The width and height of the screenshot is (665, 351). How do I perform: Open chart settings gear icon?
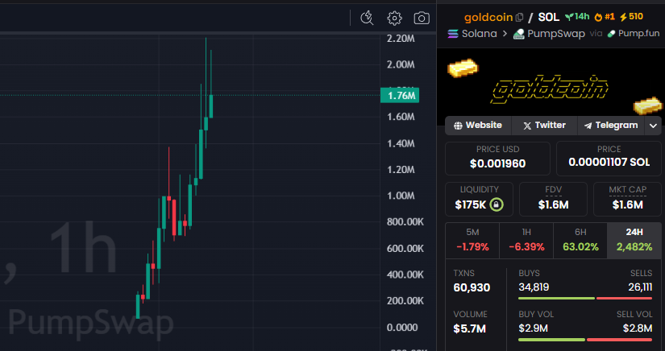(394, 18)
